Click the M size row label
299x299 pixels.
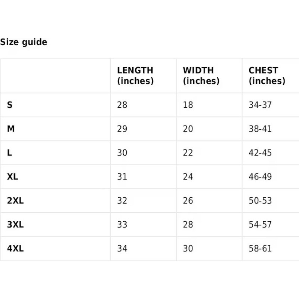coord(11,129)
